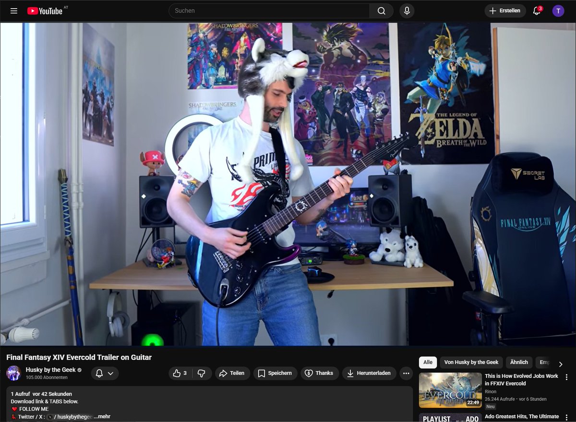The height and width of the screenshot is (422, 576).
Task: Open "Ado Greatest Hits, The Ultimate" title
Action: (x=522, y=416)
